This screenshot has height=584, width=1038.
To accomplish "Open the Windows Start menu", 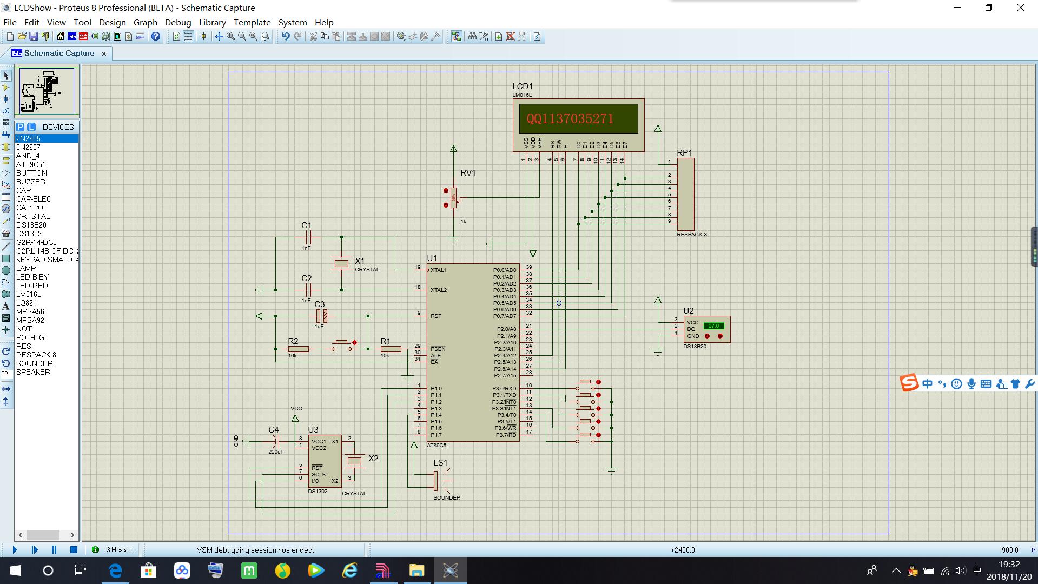I will 15,570.
